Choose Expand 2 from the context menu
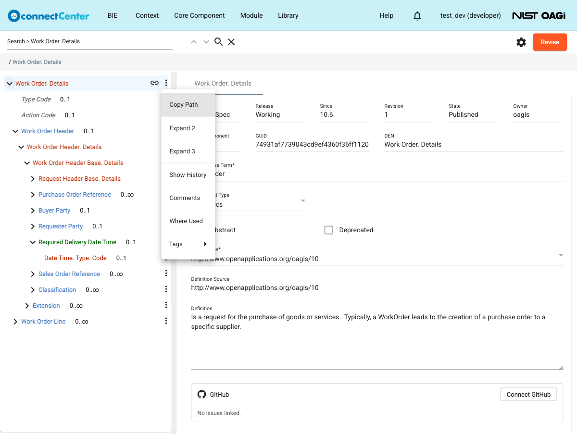Screen dimensions: 577x439 coord(188,128)
